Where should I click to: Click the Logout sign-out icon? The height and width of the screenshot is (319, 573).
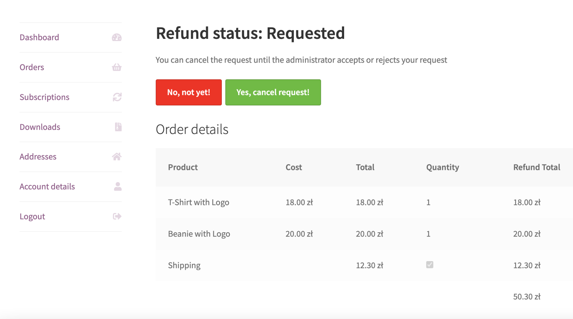(x=117, y=216)
